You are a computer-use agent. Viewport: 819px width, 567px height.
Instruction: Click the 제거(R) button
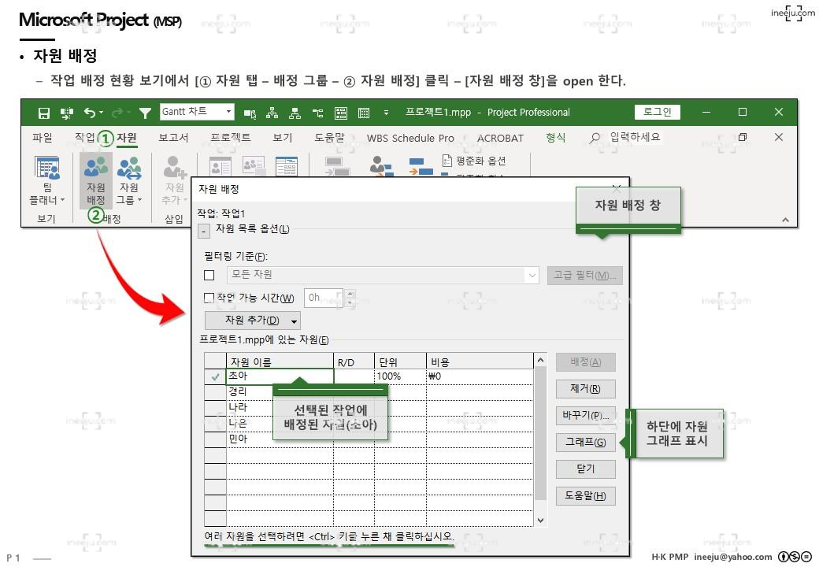(586, 388)
